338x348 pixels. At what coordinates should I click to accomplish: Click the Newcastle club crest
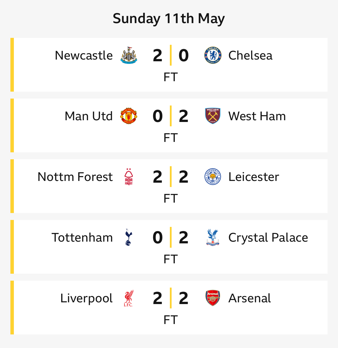tap(129, 55)
